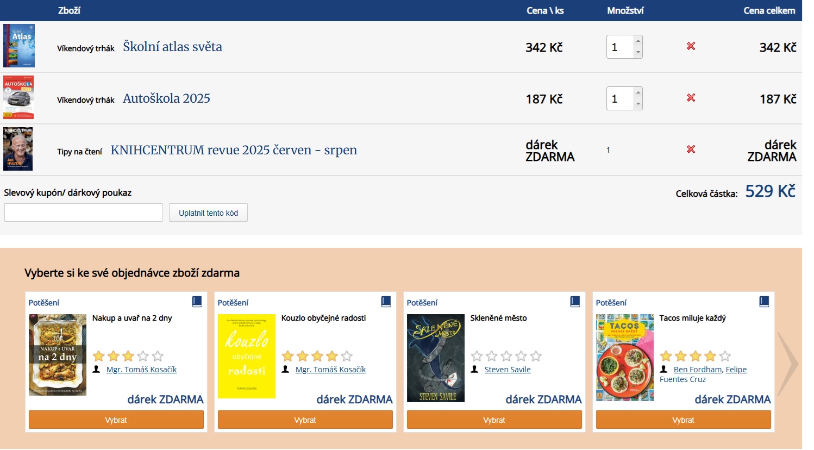
Task: Click book icon on Skleněné město card
Action: [x=575, y=302]
